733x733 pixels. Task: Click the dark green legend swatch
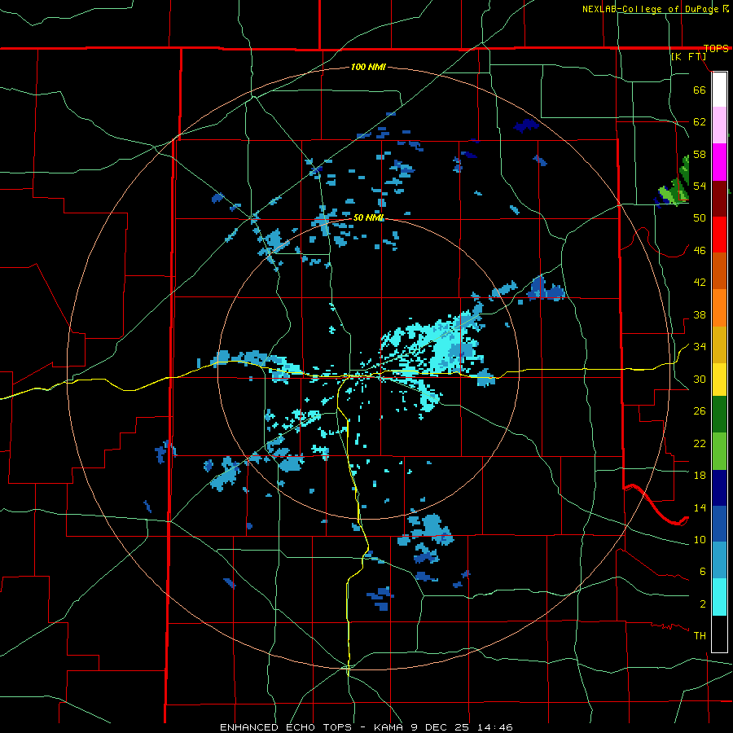pos(719,415)
